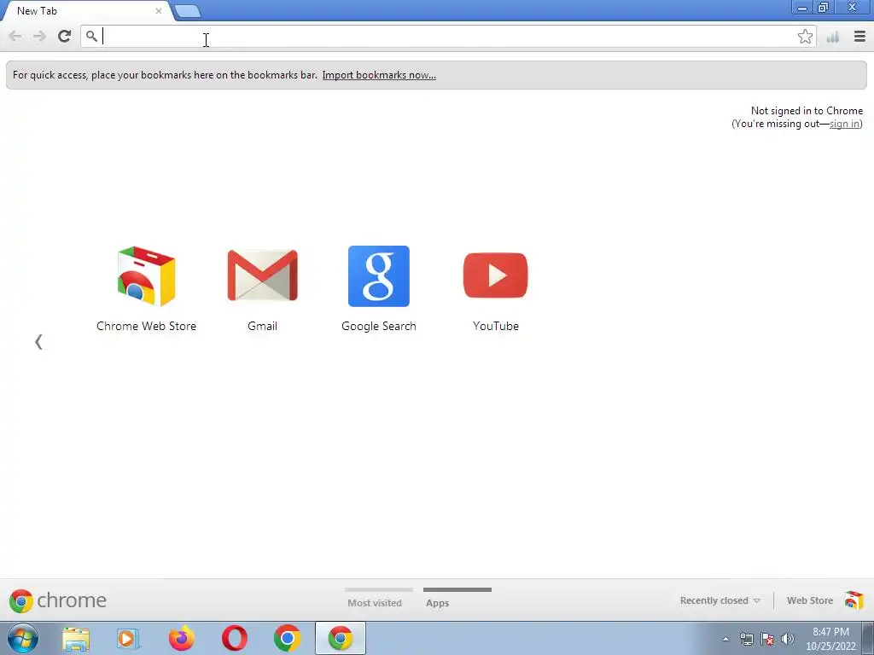Viewport: 874px width, 655px height.
Task: Select the active Chrome taskbar button
Action: click(341, 638)
